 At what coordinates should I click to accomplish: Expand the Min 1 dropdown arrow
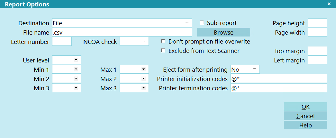(76, 69)
